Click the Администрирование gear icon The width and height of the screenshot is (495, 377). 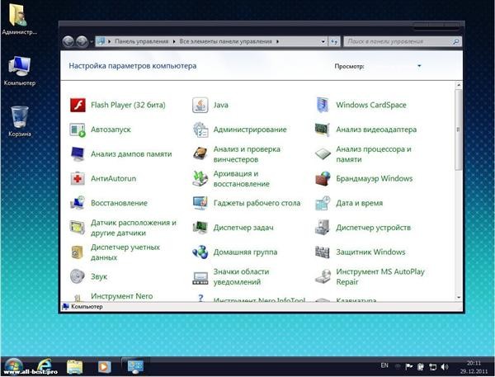click(x=200, y=130)
